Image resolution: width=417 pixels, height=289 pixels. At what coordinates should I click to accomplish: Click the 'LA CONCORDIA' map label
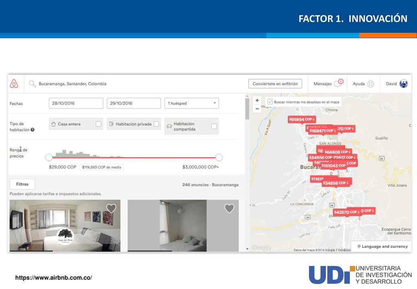click(302, 204)
